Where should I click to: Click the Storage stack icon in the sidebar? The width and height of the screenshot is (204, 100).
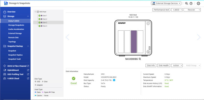pos(5,16)
